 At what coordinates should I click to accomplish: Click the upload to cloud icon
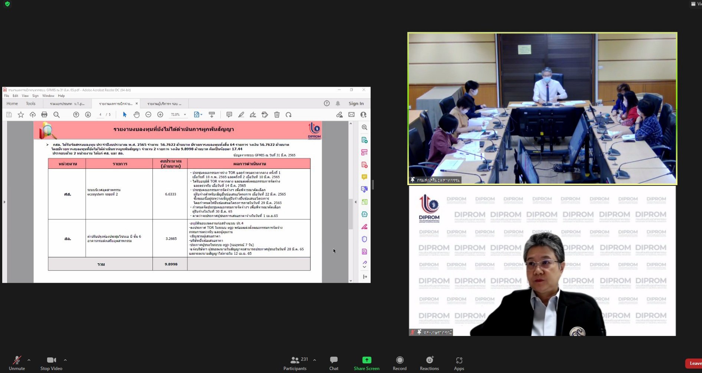(x=33, y=115)
